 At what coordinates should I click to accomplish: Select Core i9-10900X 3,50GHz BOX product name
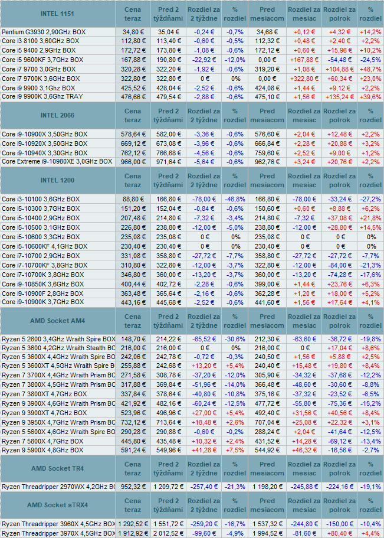(45, 134)
